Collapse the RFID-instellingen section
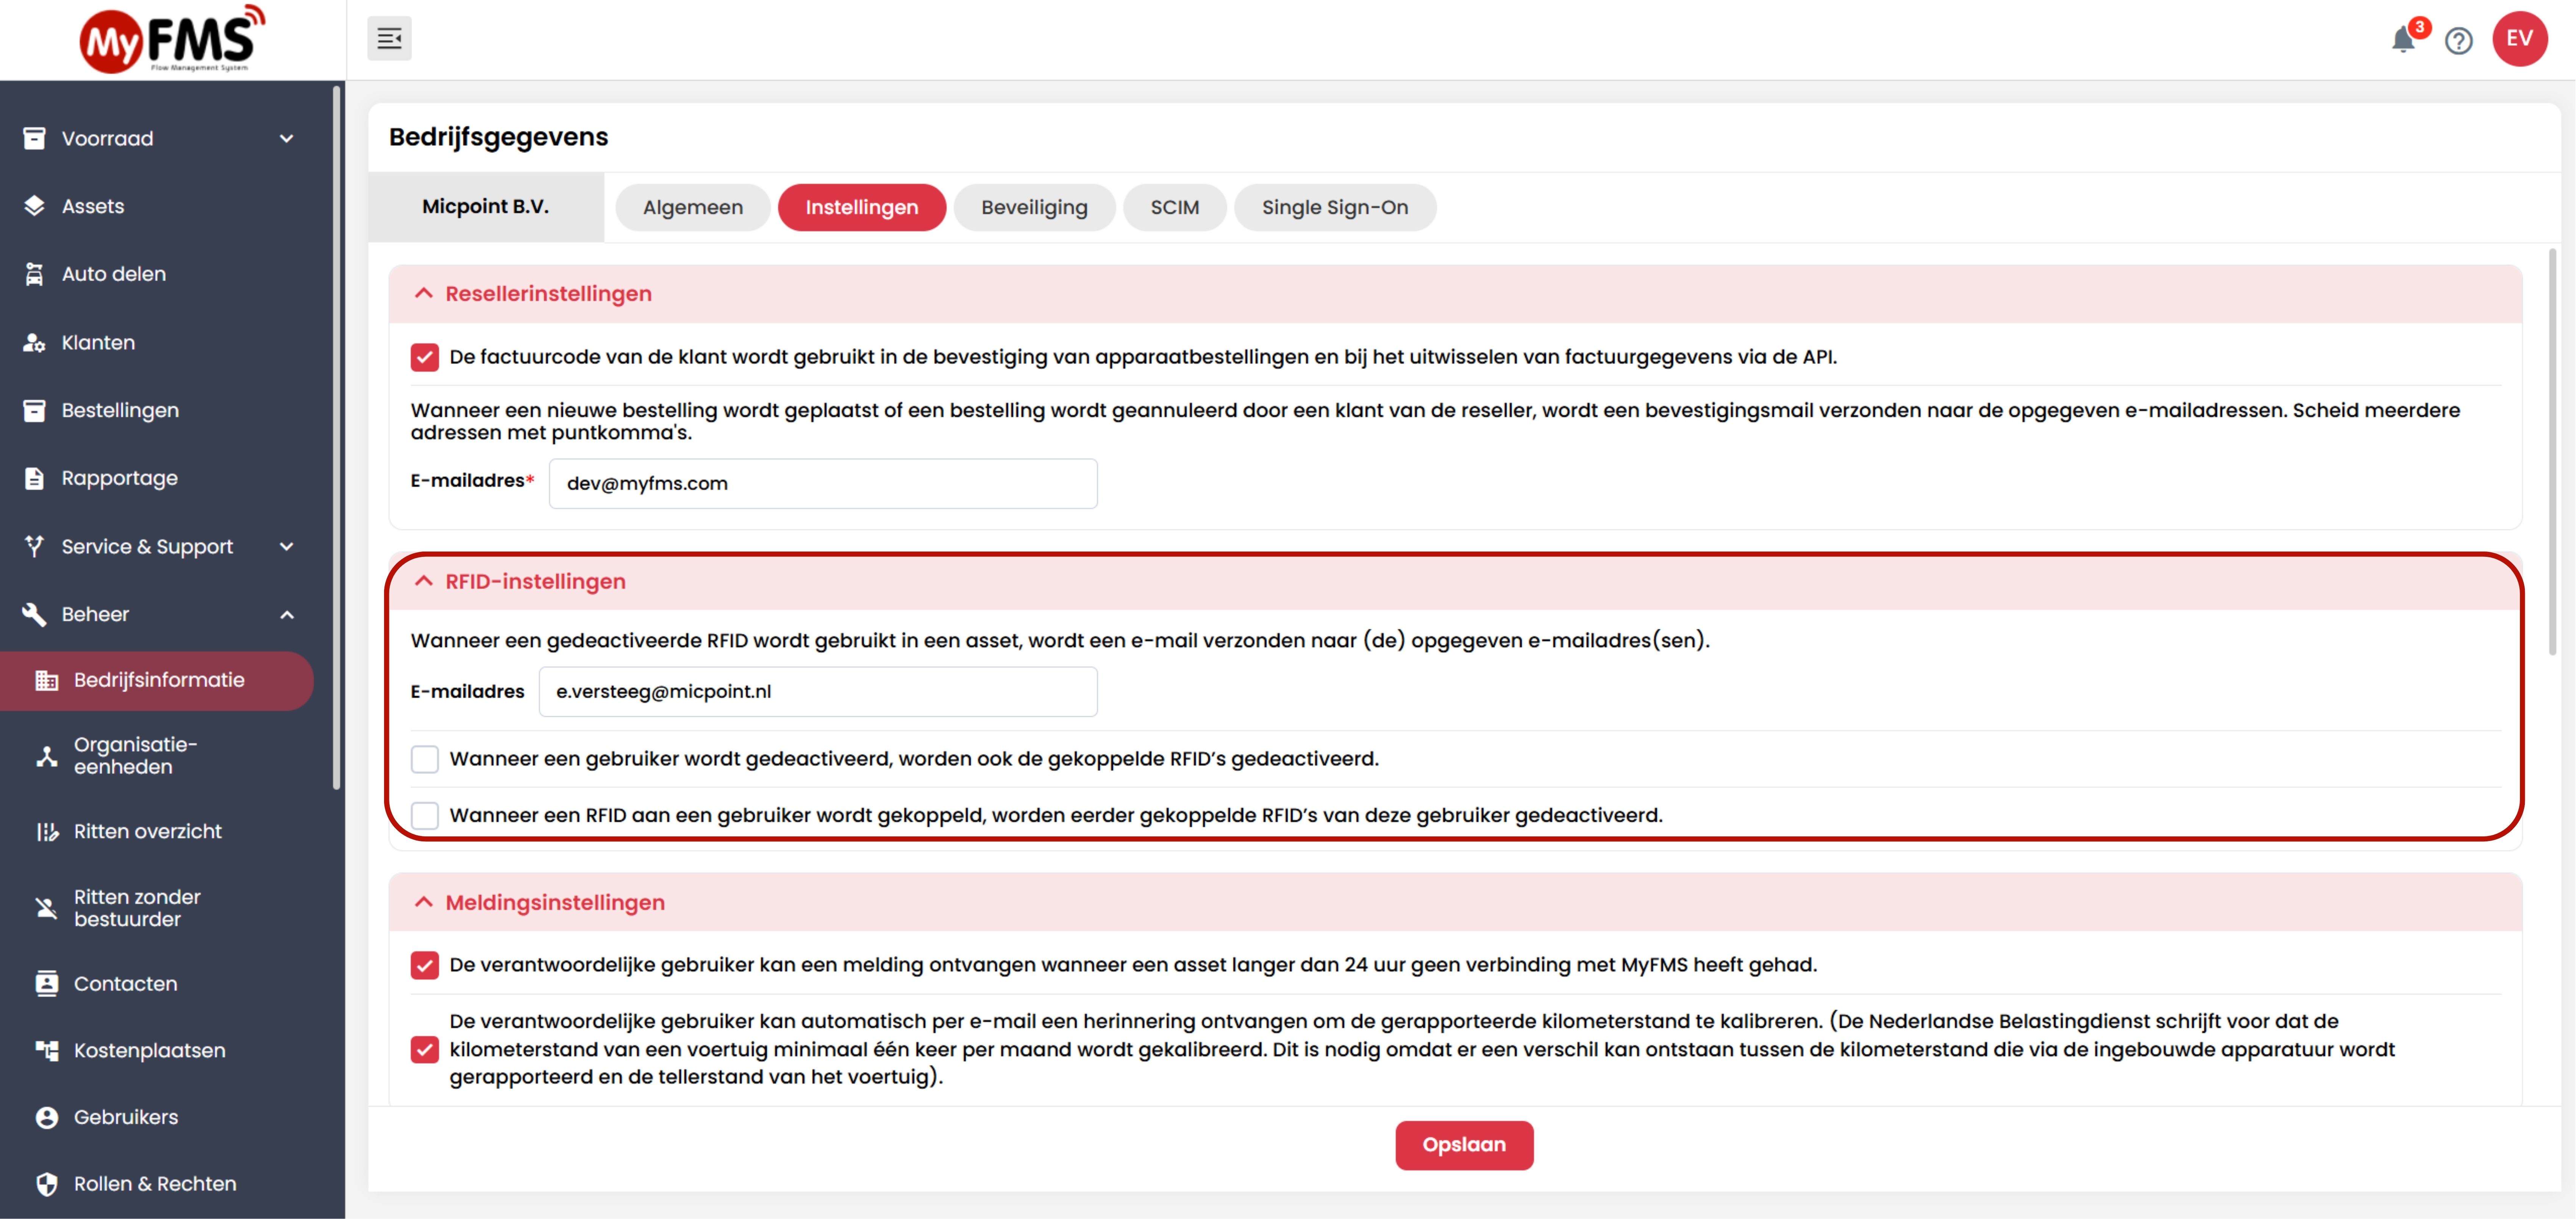 (x=423, y=581)
